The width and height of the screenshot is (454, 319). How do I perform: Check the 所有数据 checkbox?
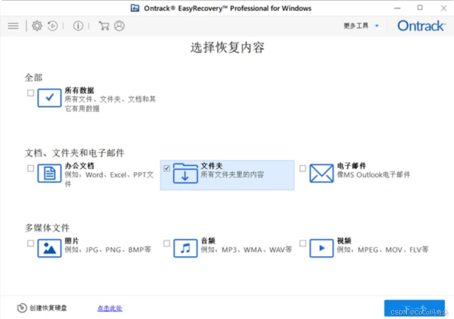[x=31, y=93]
